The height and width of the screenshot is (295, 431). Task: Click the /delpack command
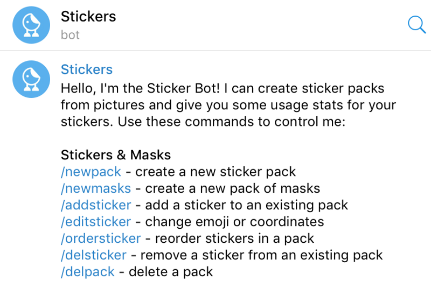pos(87,272)
